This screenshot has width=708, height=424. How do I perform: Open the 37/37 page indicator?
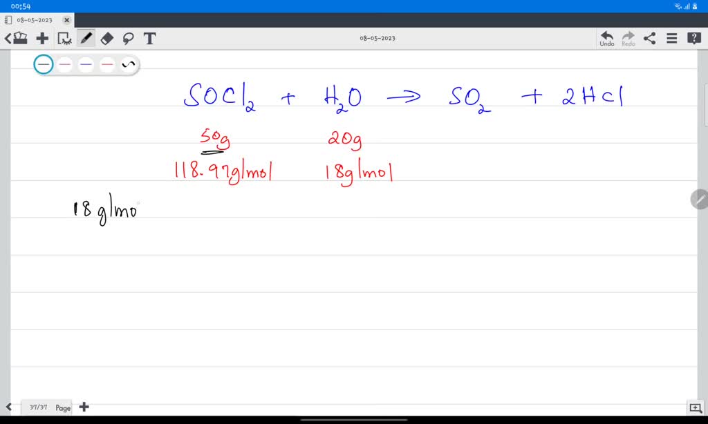point(39,407)
